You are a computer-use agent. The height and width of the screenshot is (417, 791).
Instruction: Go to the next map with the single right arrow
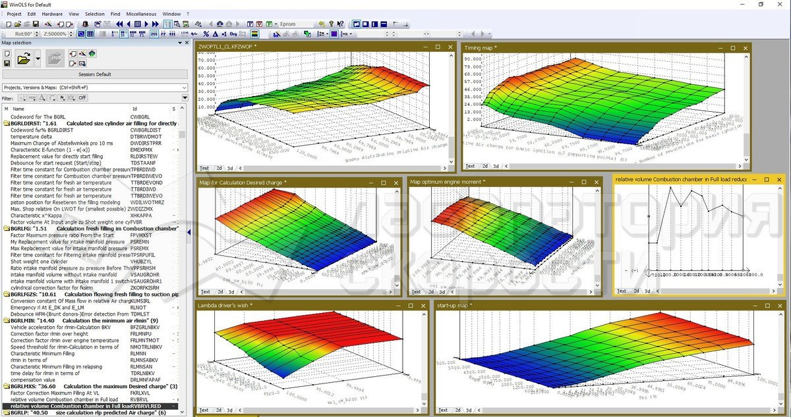tap(146, 24)
